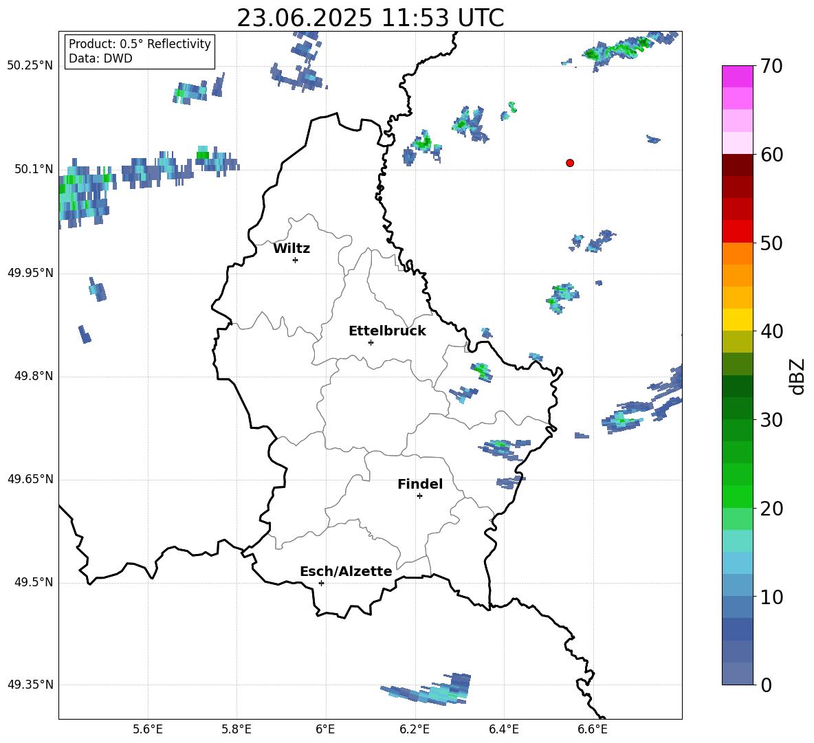Click the Findel cross marker
Viewport: 814px width, 743px height.
click(419, 496)
